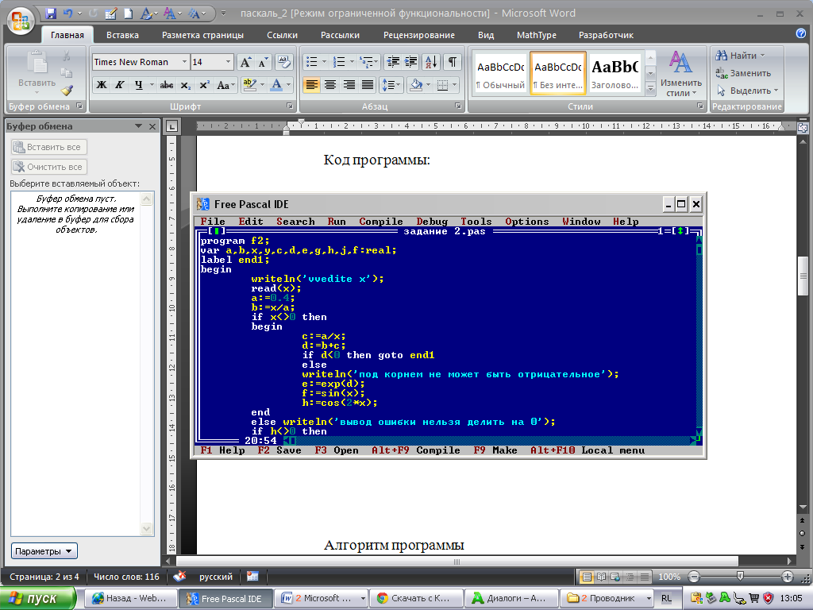Apply paragraph shading fill bucket
The image size is (813, 610).
click(415, 84)
